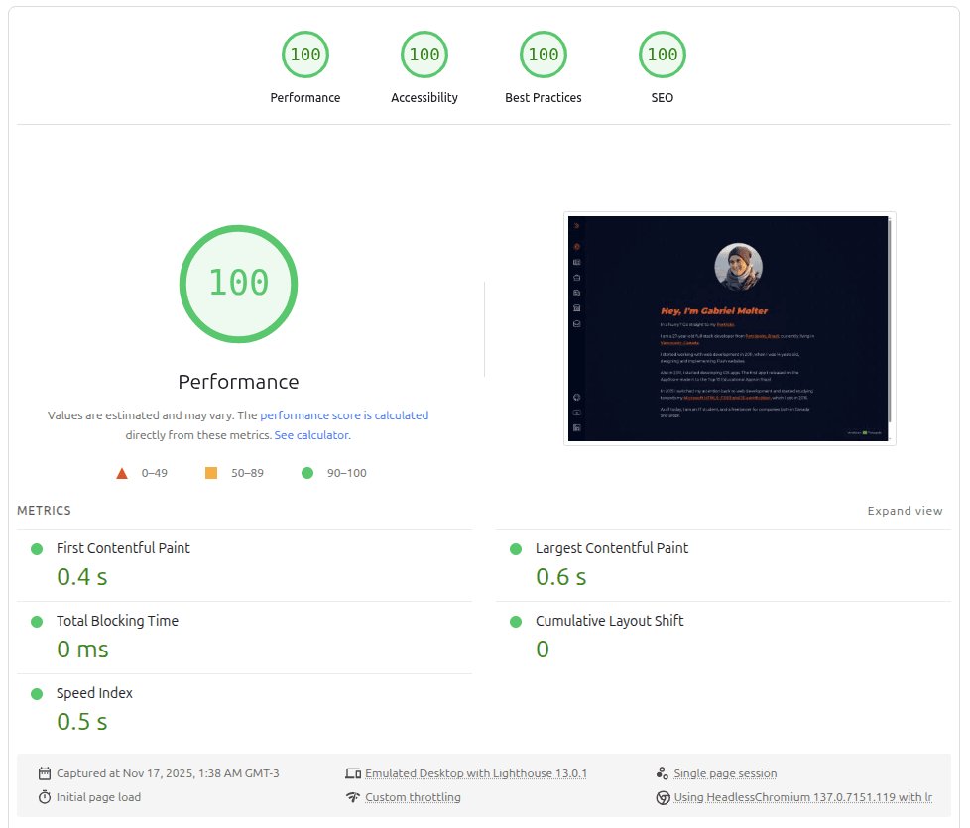This screenshot has width=970, height=828.
Task: Click the antenna icon beside Custom throttling
Action: tap(354, 796)
